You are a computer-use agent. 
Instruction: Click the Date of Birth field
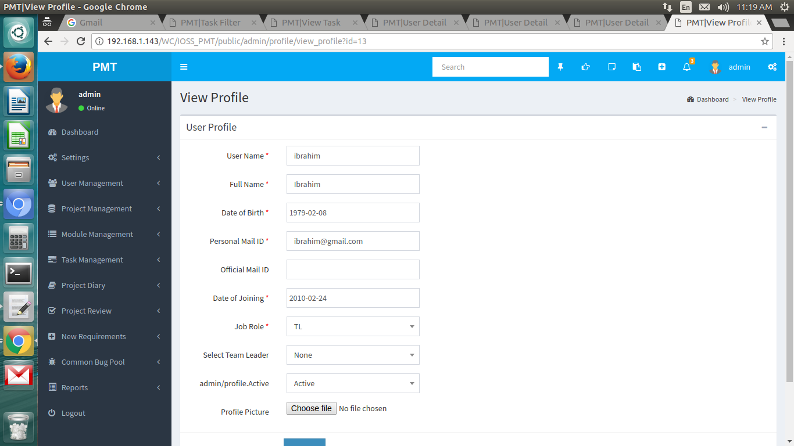point(353,213)
